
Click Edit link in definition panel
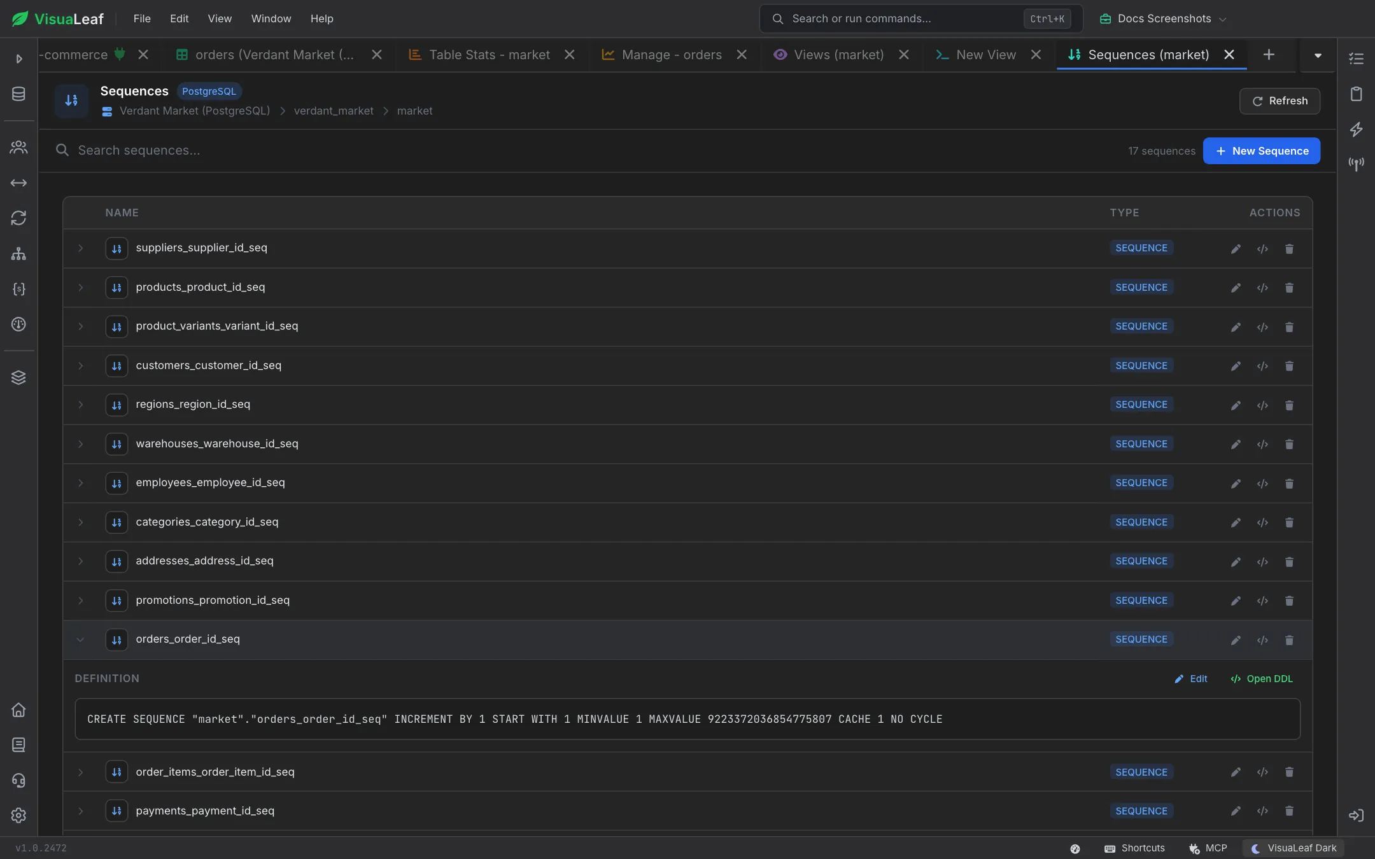pyautogui.click(x=1190, y=679)
